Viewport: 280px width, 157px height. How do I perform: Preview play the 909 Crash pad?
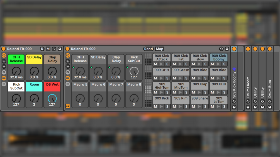pyautogui.click(x=181, y=78)
